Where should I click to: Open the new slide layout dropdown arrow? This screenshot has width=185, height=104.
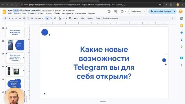[12, 18]
